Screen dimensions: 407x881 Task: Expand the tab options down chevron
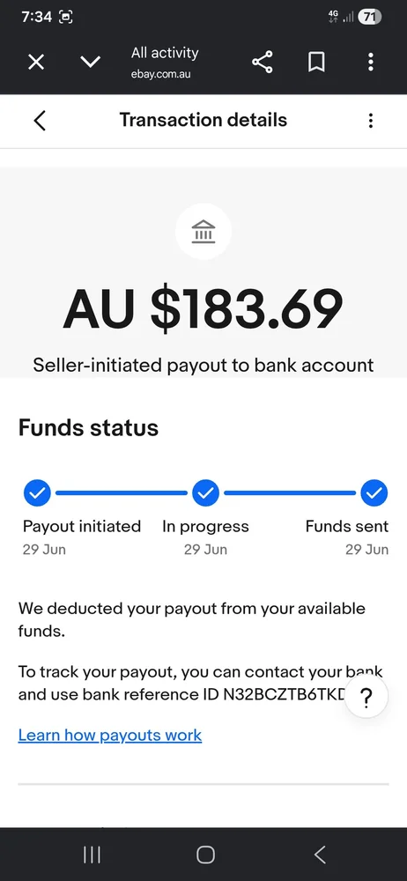[x=90, y=62]
